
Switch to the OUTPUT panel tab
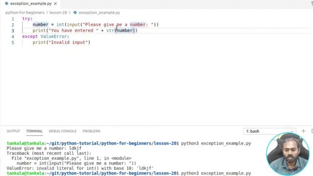[x=13, y=131]
